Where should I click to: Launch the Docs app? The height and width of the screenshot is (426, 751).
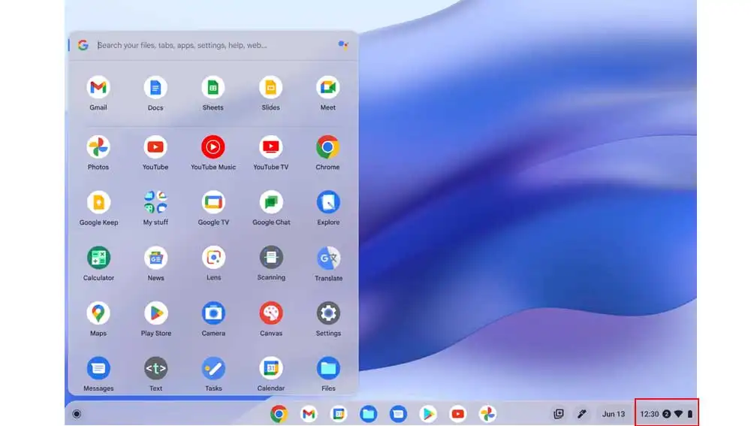click(155, 88)
